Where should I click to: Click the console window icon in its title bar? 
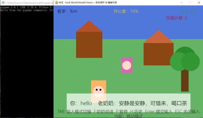[3, 3]
